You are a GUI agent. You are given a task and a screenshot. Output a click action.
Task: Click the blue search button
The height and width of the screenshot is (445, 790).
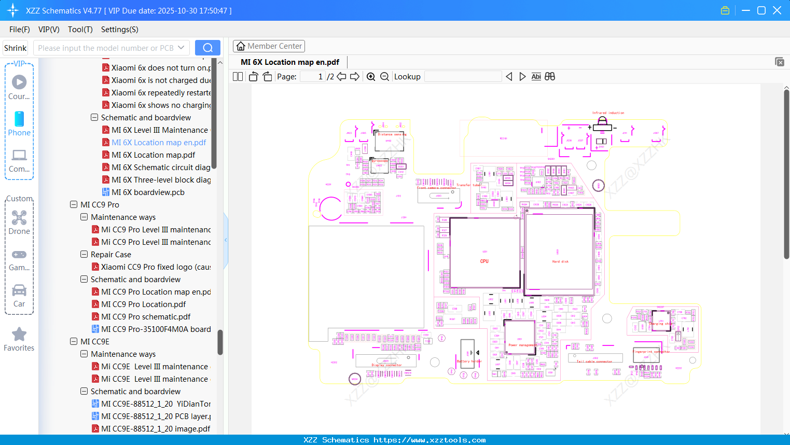207,48
